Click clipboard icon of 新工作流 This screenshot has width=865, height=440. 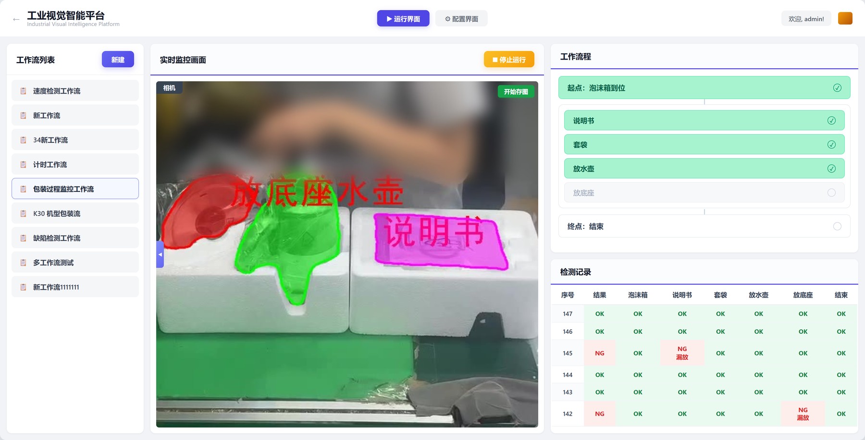pyautogui.click(x=23, y=115)
